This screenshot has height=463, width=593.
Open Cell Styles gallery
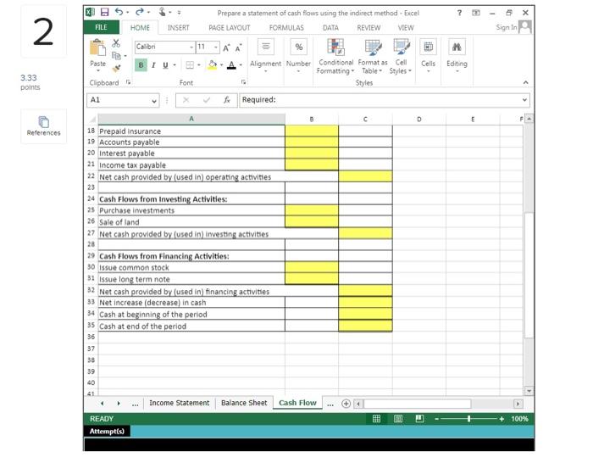pos(401,56)
